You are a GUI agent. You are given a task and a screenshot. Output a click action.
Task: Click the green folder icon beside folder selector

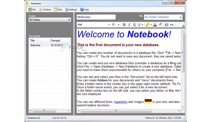click(141, 17)
